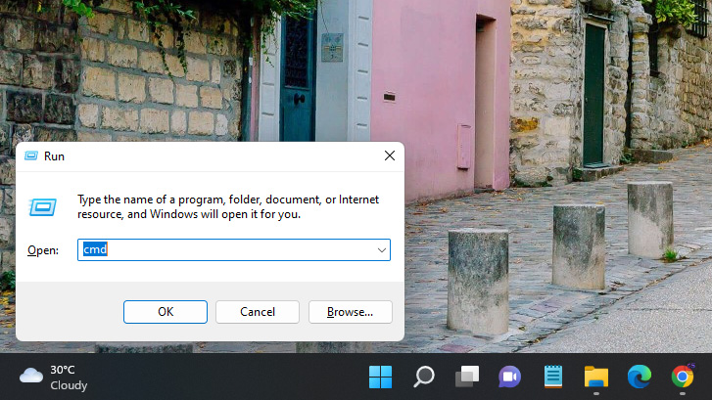Open Task View from the taskbar
The image size is (712, 400).
point(467,377)
